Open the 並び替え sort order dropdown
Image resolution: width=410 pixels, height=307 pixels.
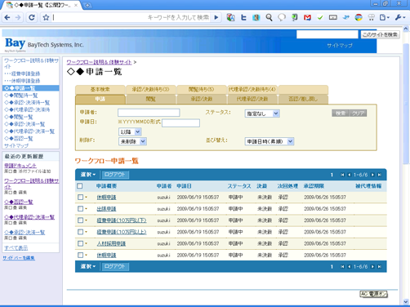click(270, 141)
